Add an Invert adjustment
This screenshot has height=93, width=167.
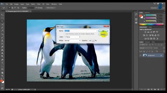click(145, 38)
